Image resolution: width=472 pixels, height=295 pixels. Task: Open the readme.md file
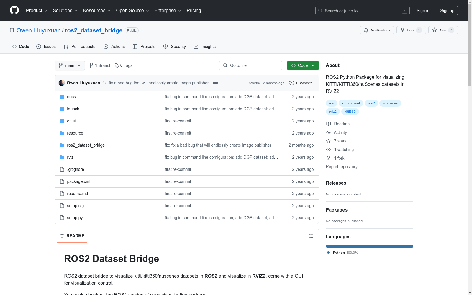point(77,194)
